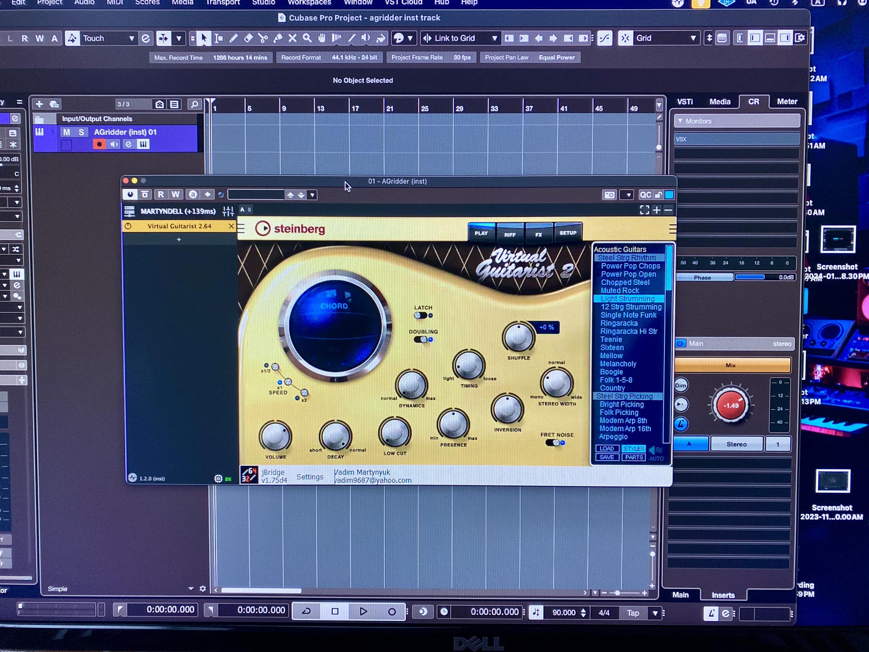
Task: Click the red Control Room level knob
Action: point(731,405)
